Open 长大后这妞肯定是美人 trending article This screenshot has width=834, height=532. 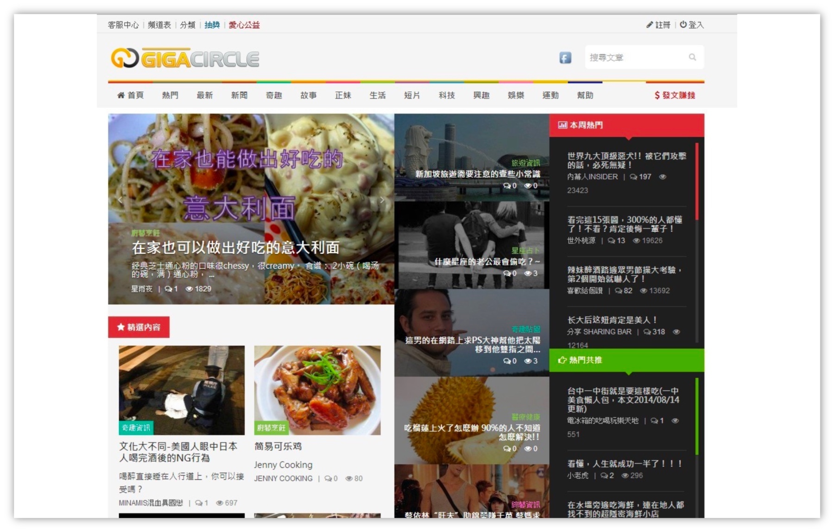tap(612, 320)
